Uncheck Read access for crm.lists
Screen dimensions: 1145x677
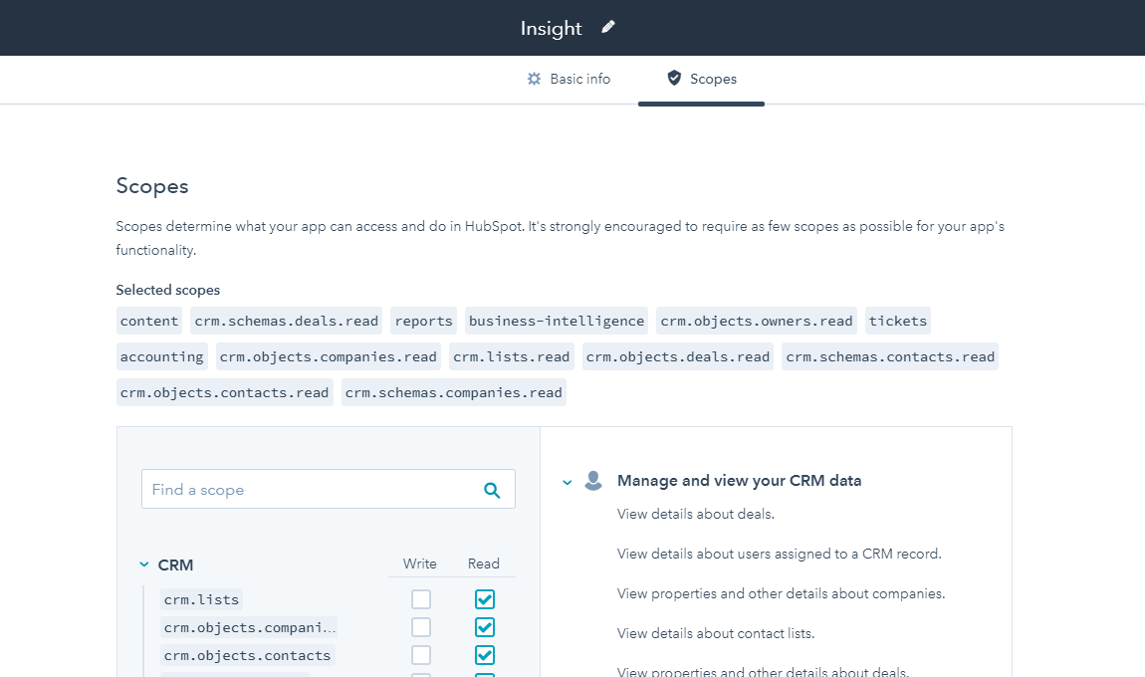(484, 599)
